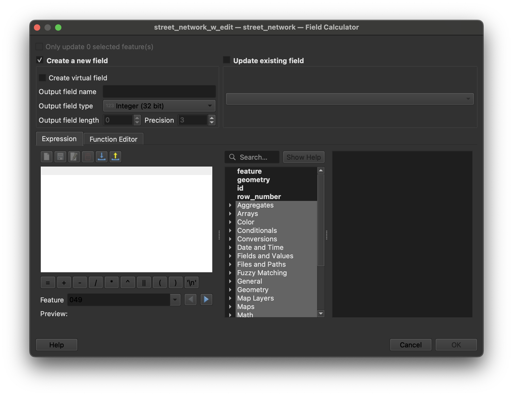Screen dimensions: 513x396
Task: Click the export user expressions icon
Action: (x=115, y=157)
